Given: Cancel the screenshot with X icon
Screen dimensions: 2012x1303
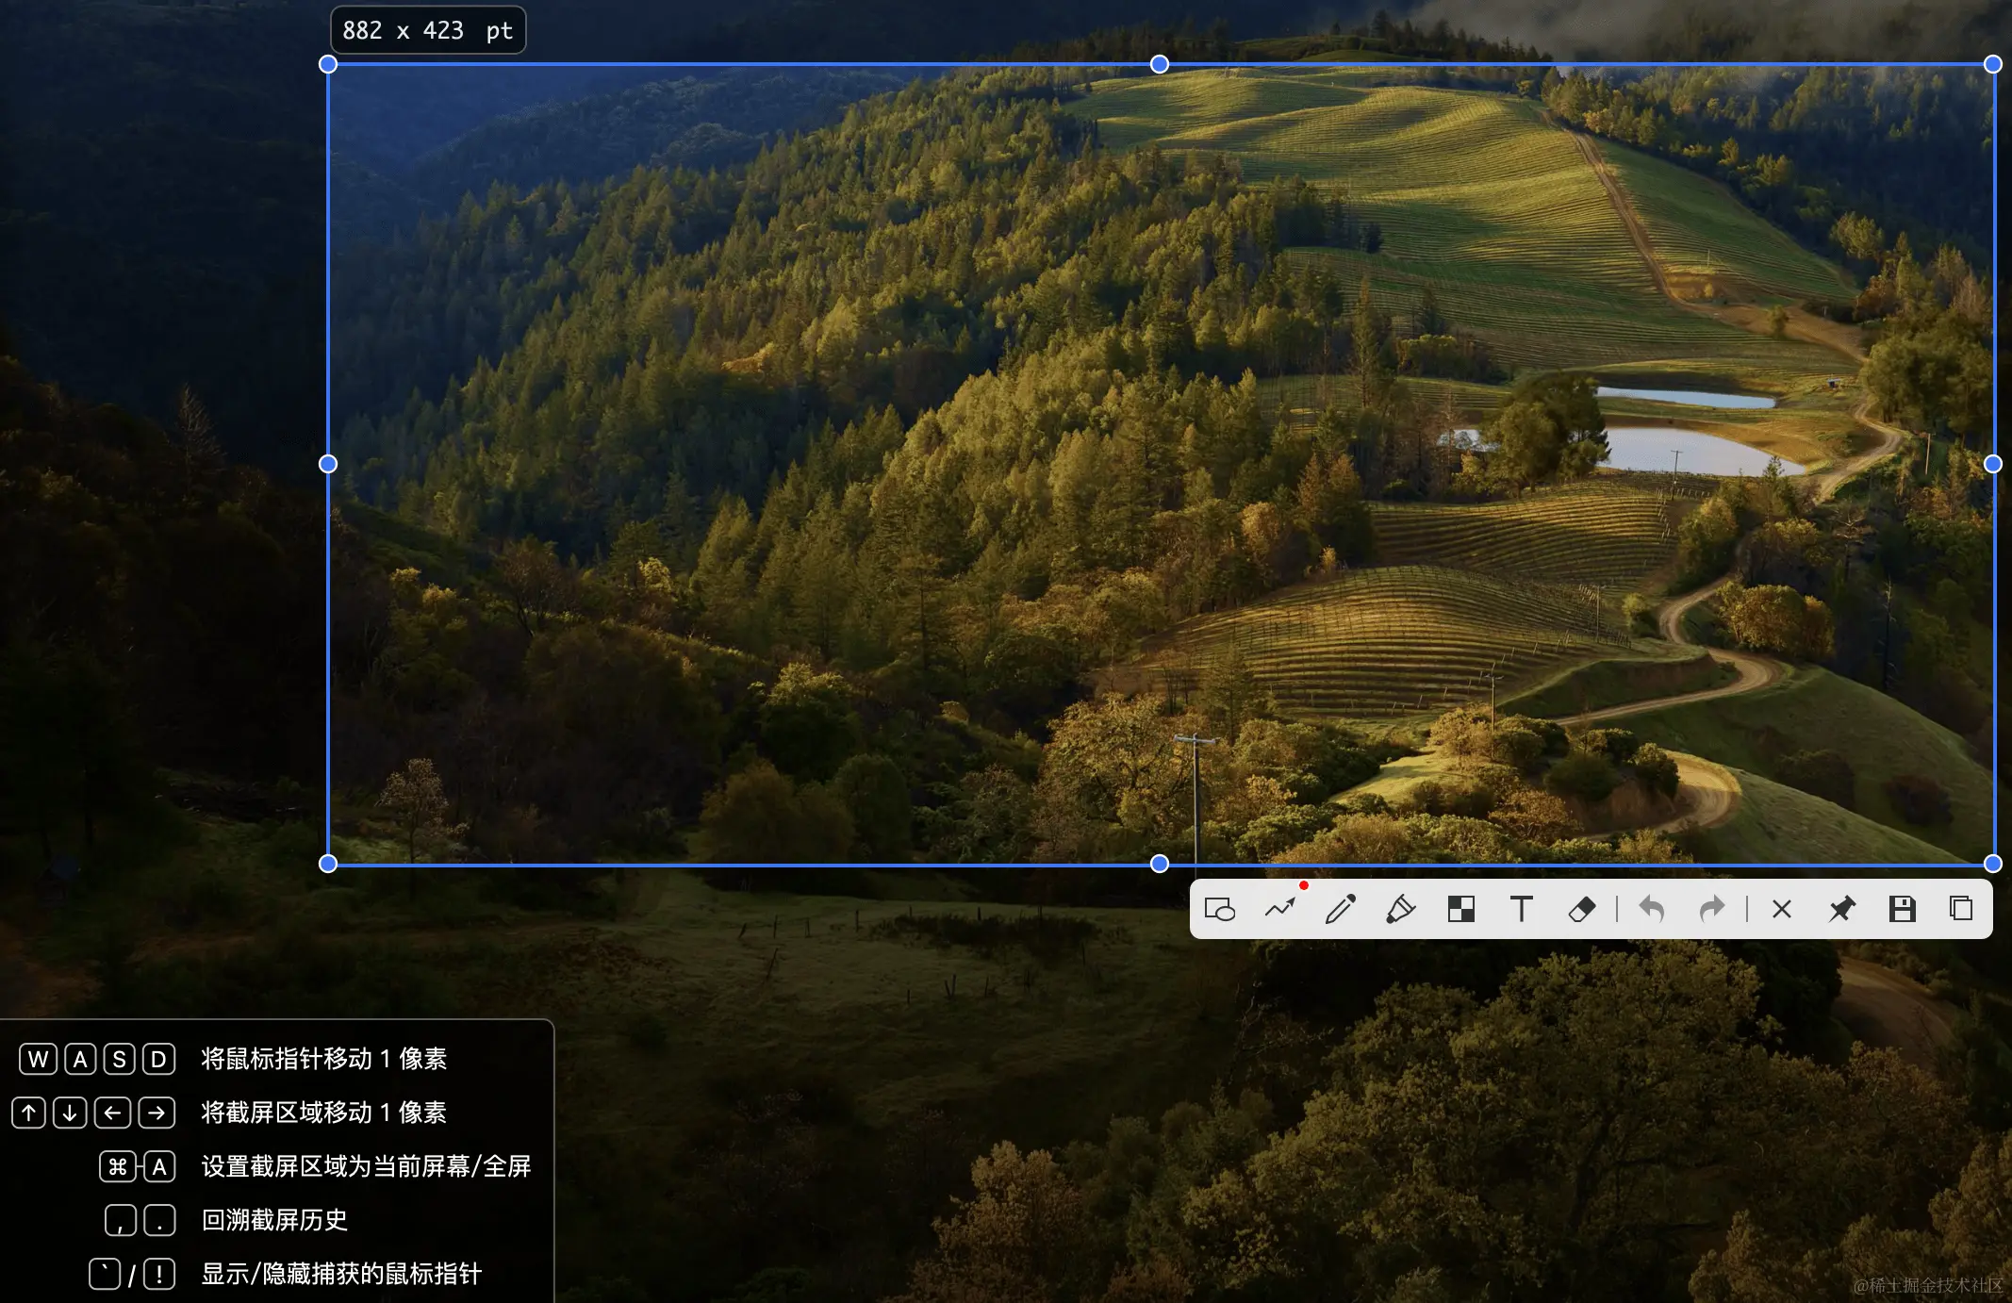Looking at the screenshot, I should pyautogui.click(x=1781, y=909).
